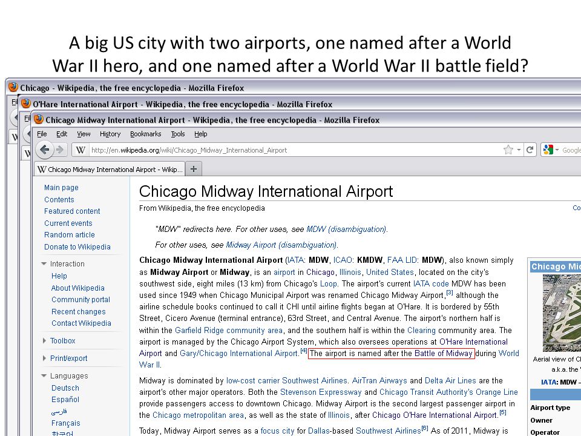Expand the Toolbox sidebar section

point(44,340)
